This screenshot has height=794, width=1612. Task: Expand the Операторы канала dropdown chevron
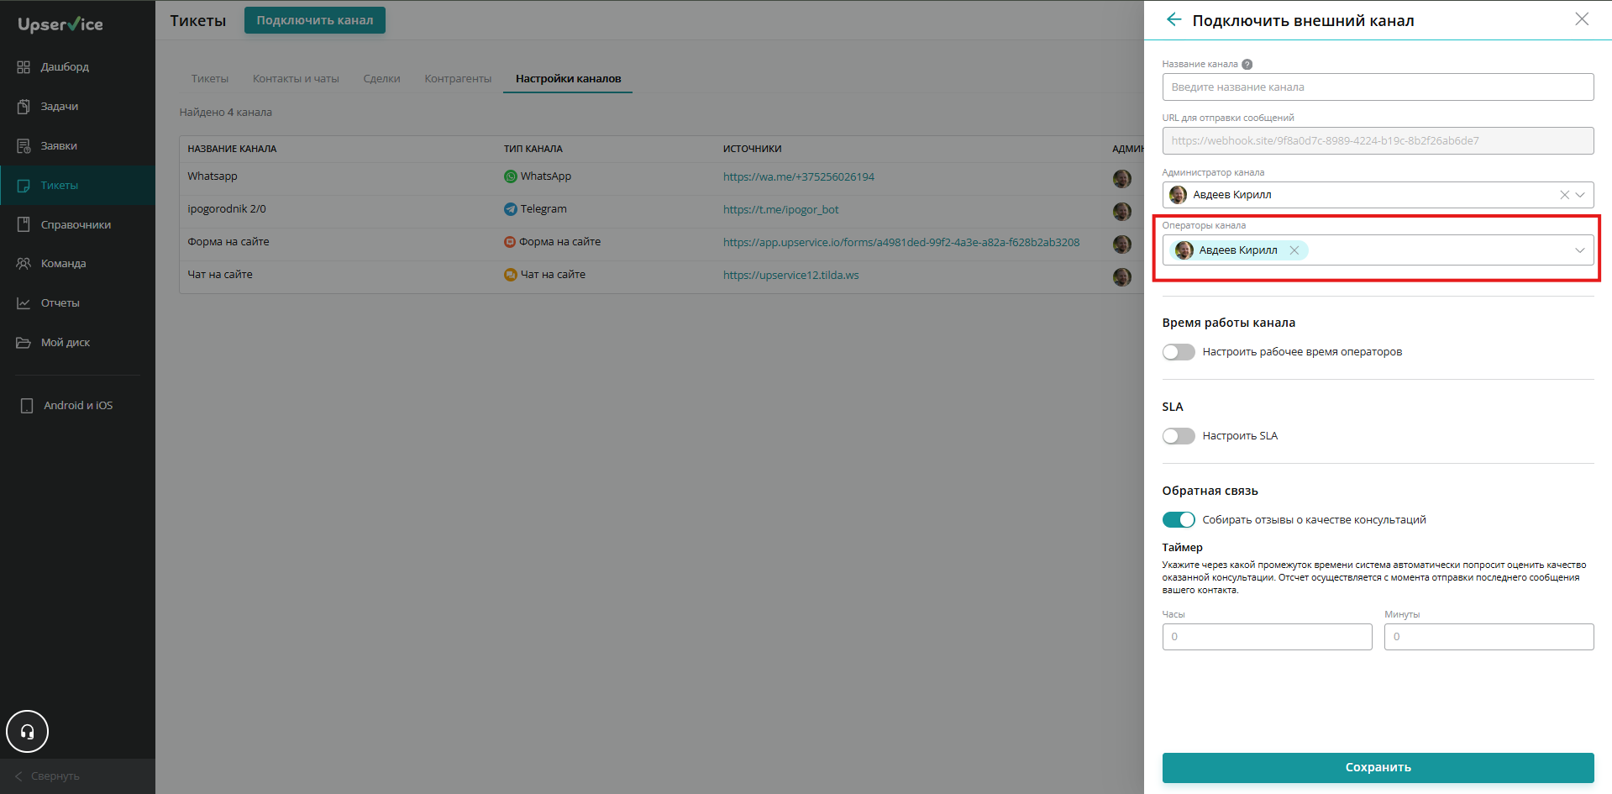point(1580,250)
